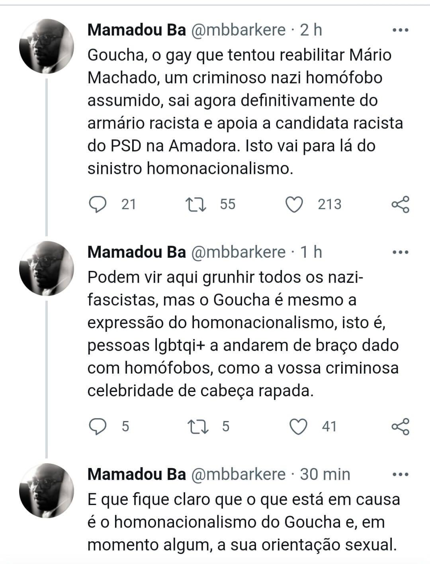Open the third tweet about orientação sexual
The height and width of the screenshot is (564, 430).
[243, 522]
